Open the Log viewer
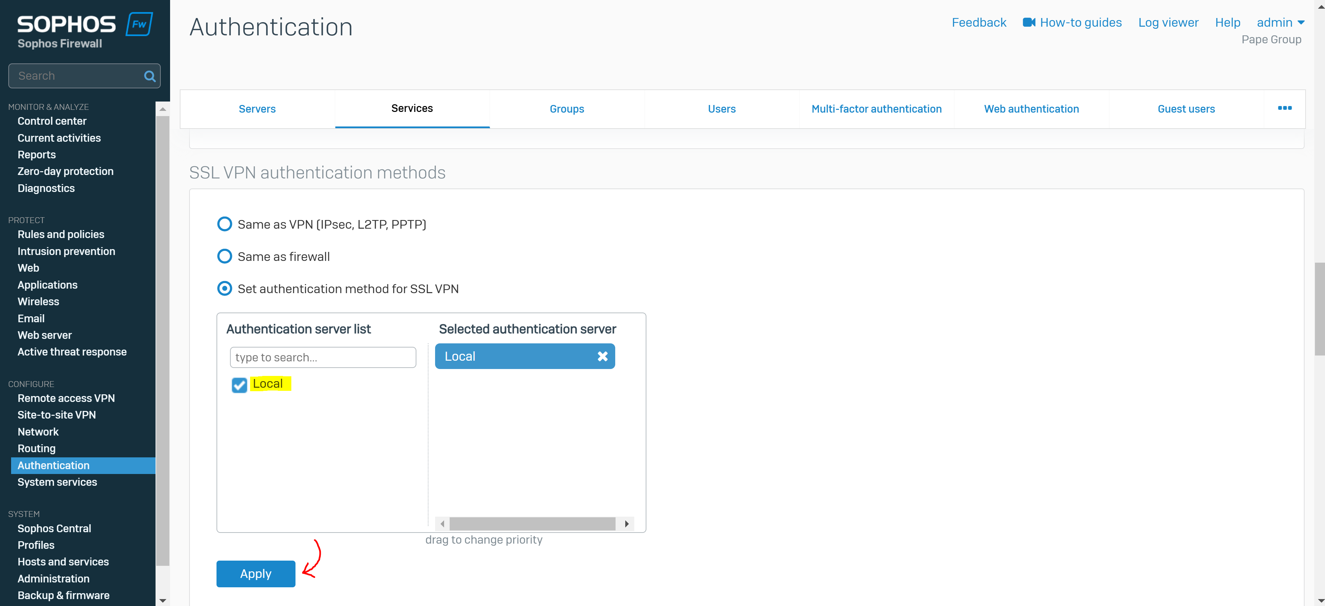The height and width of the screenshot is (606, 1325). (x=1168, y=22)
